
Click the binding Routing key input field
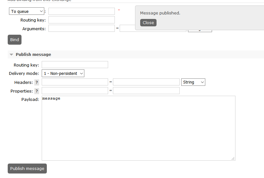[82, 20]
